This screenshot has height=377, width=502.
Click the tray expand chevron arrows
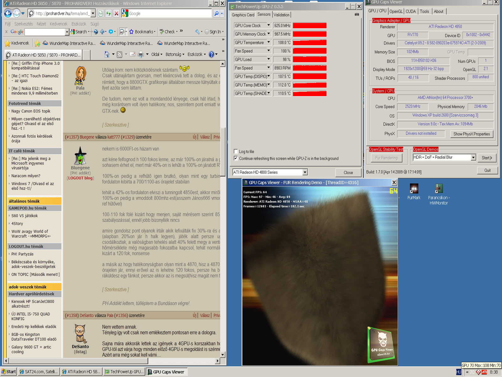[x=467, y=372]
